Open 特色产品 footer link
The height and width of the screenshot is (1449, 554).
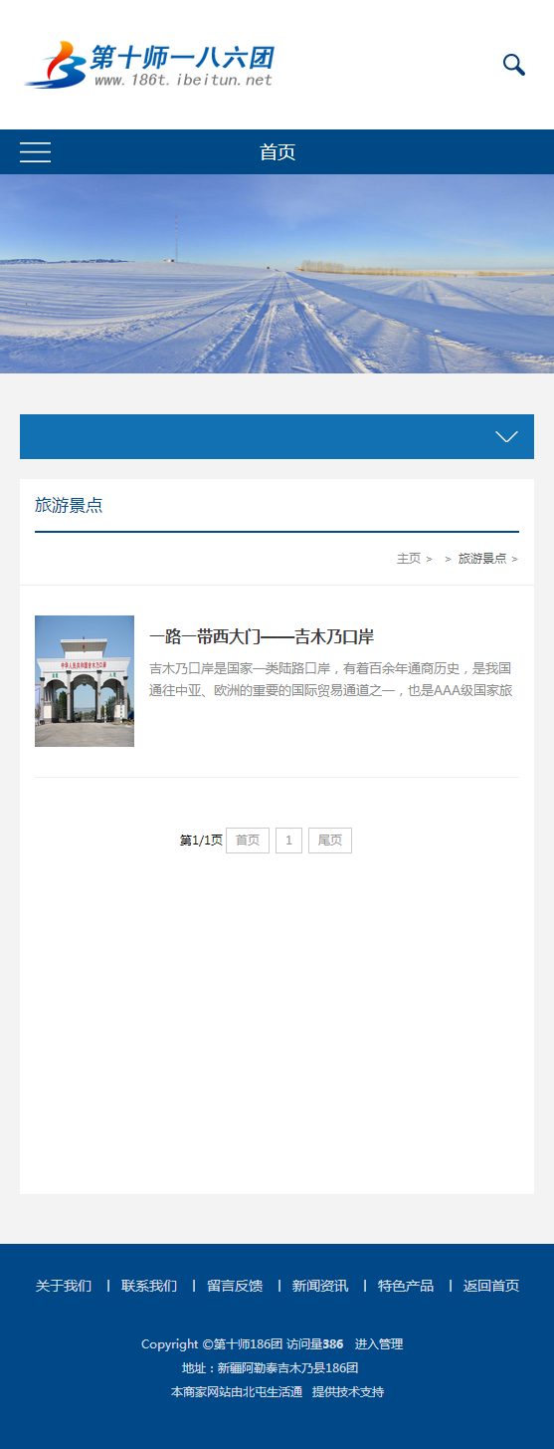point(406,1286)
